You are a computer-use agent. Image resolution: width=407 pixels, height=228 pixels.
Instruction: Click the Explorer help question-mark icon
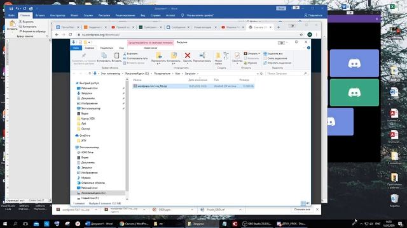(x=308, y=48)
